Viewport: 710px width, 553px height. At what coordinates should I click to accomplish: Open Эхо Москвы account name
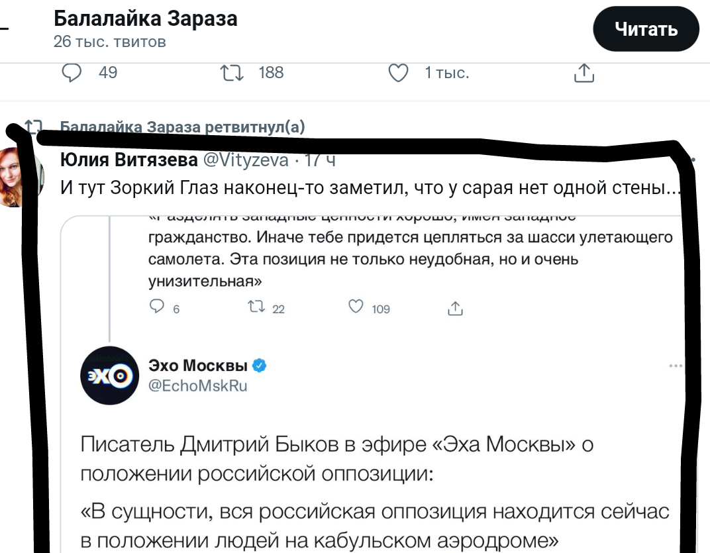pyautogui.click(x=198, y=365)
